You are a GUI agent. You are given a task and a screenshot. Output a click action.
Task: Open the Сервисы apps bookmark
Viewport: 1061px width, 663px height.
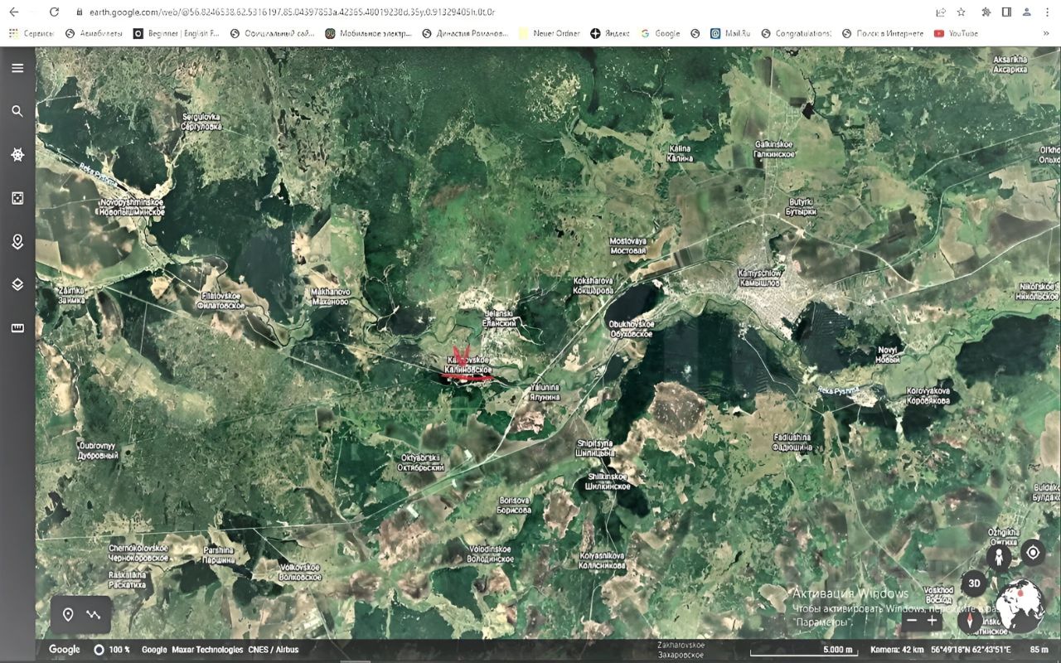(x=31, y=34)
